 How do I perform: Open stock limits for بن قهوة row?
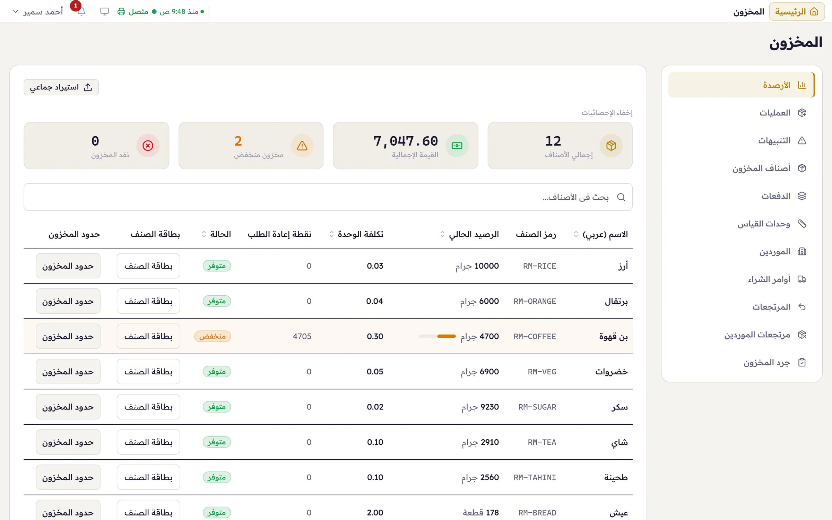68,336
